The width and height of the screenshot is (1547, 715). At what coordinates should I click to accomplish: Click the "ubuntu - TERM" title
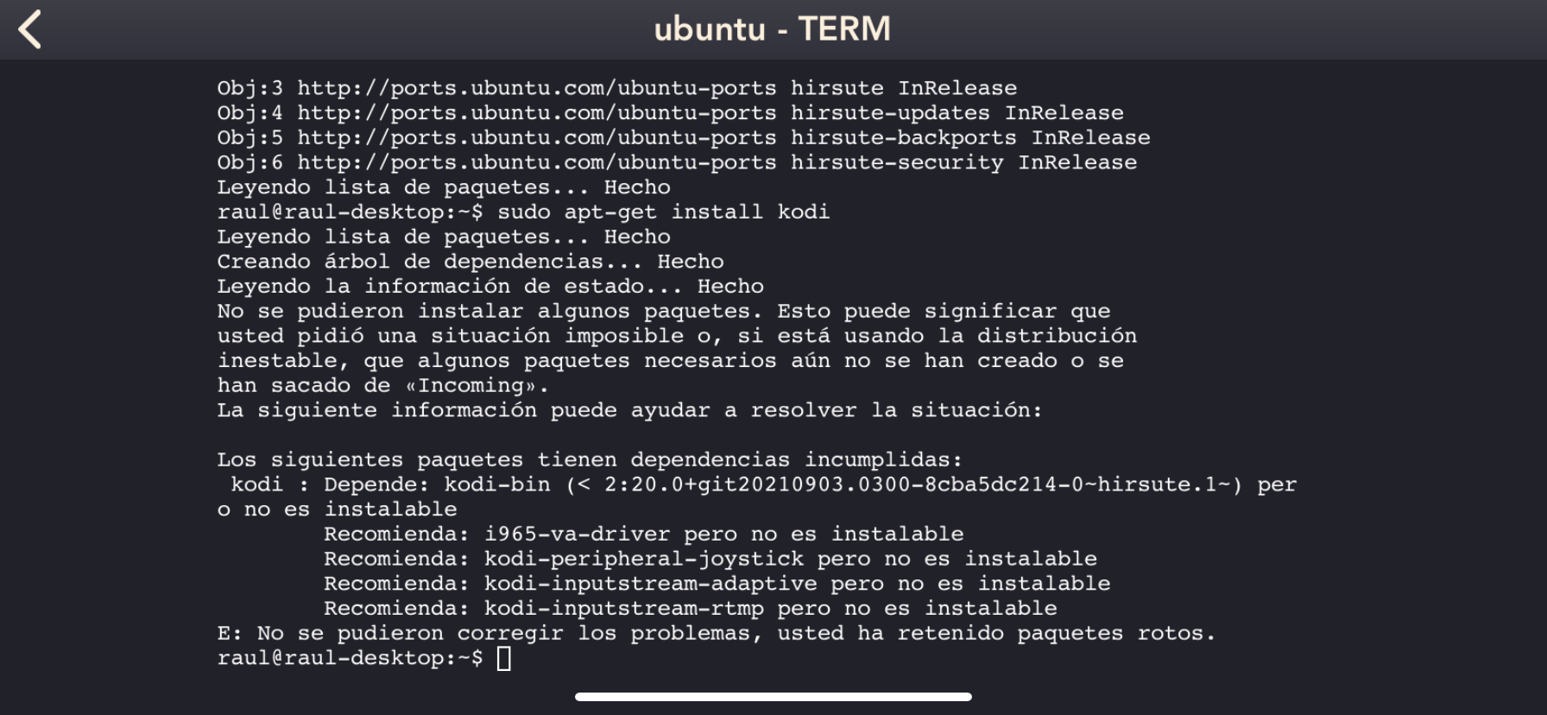pyautogui.click(x=772, y=29)
